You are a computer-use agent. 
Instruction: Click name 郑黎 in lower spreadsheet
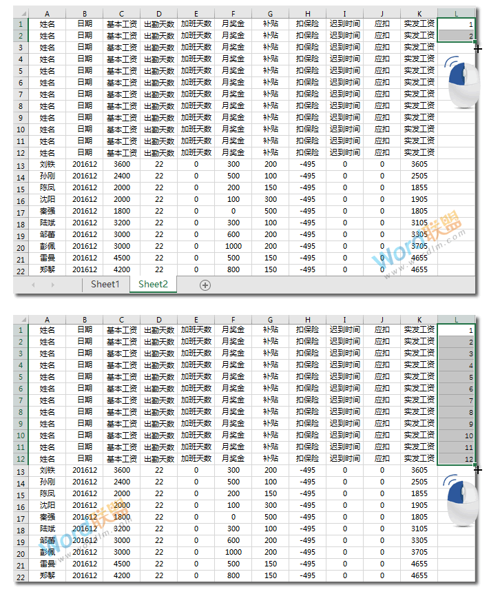click(x=48, y=575)
